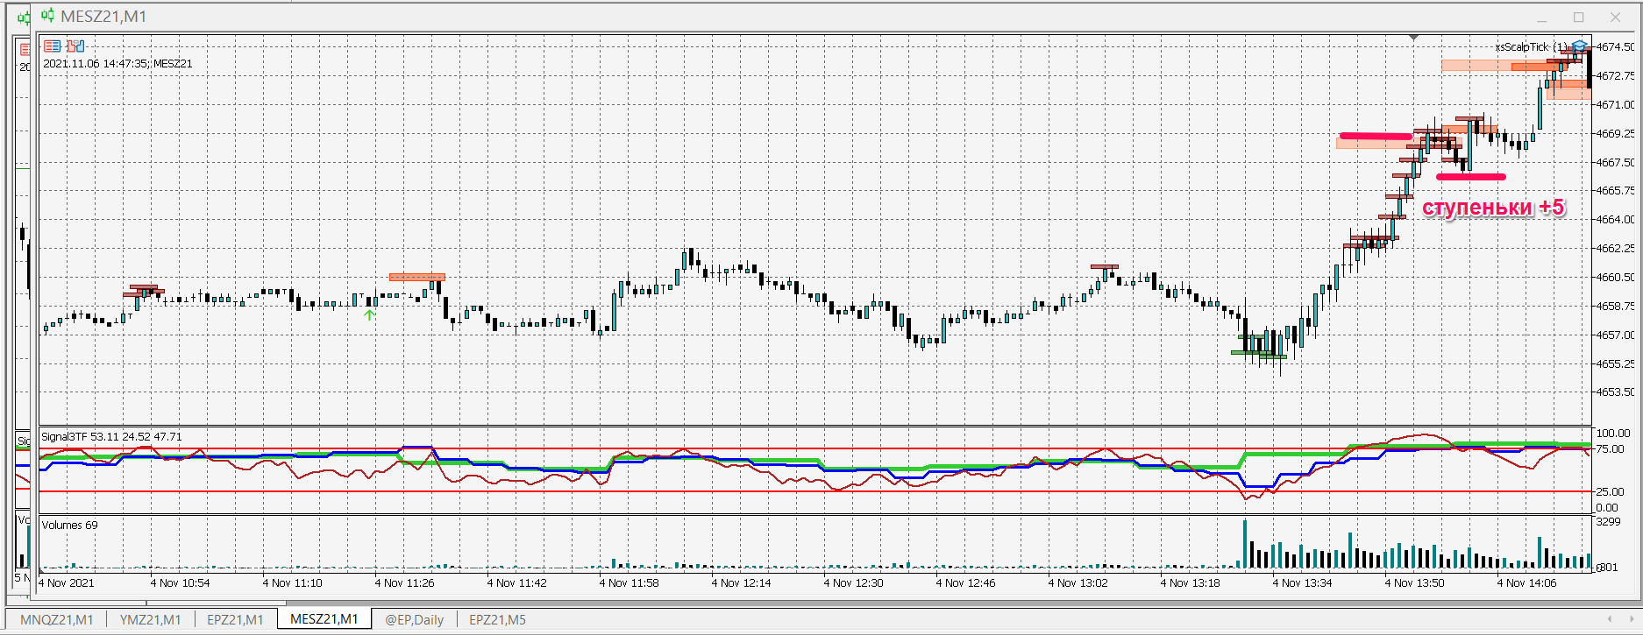Click the chart shift triangle marker at top
Screen dimensions: 1643x635
(1413, 37)
